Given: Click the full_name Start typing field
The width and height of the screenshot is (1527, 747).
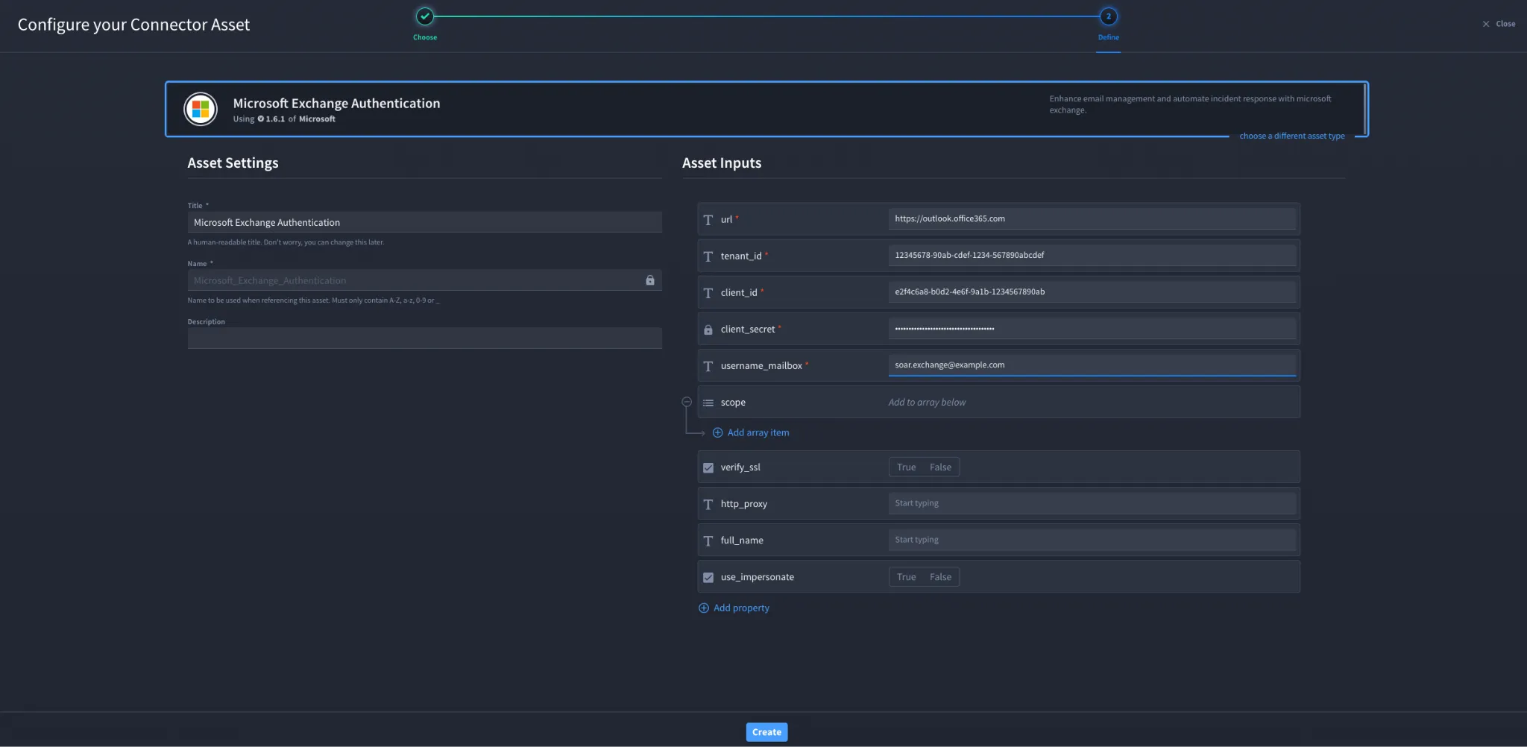Looking at the screenshot, I should pos(1092,540).
